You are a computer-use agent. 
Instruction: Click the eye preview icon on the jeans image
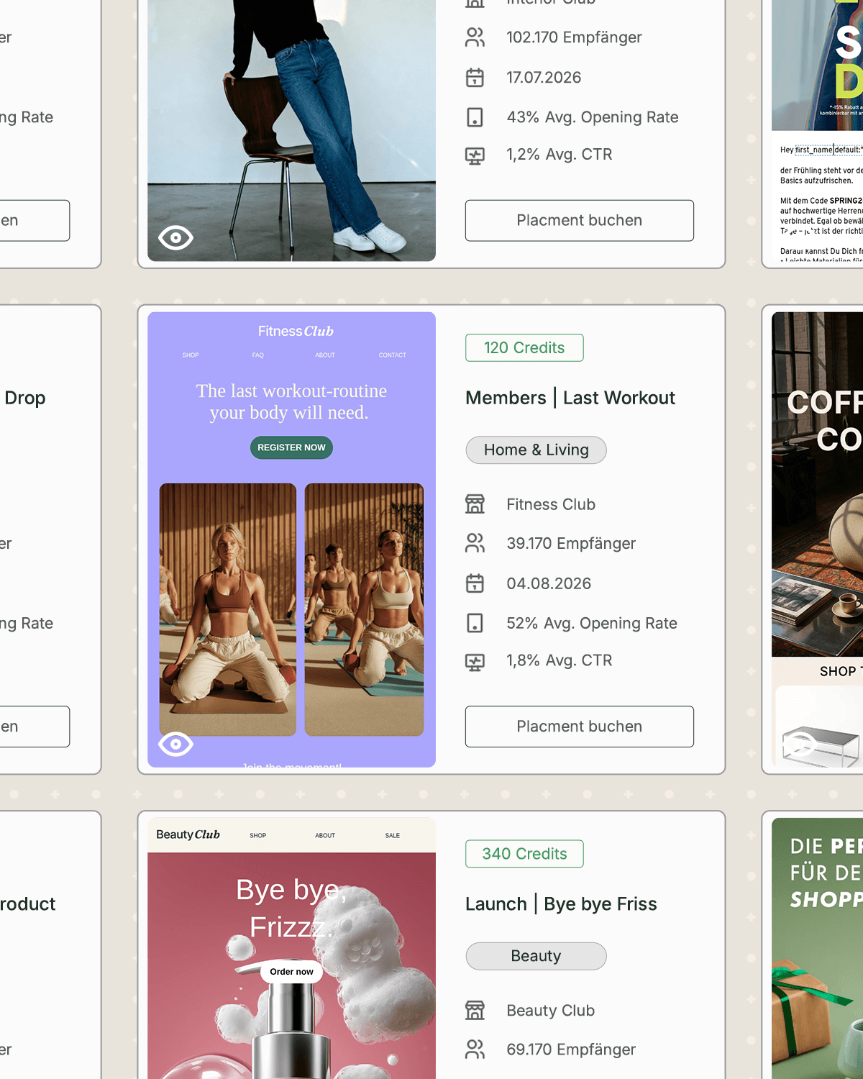point(175,237)
